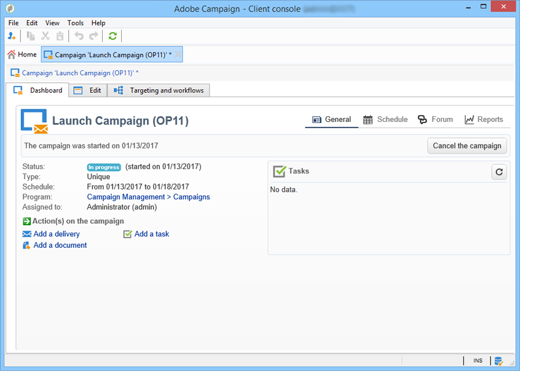The height and width of the screenshot is (390, 539).
Task: Click the Add a delivery envelope icon
Action: (26, 234)
